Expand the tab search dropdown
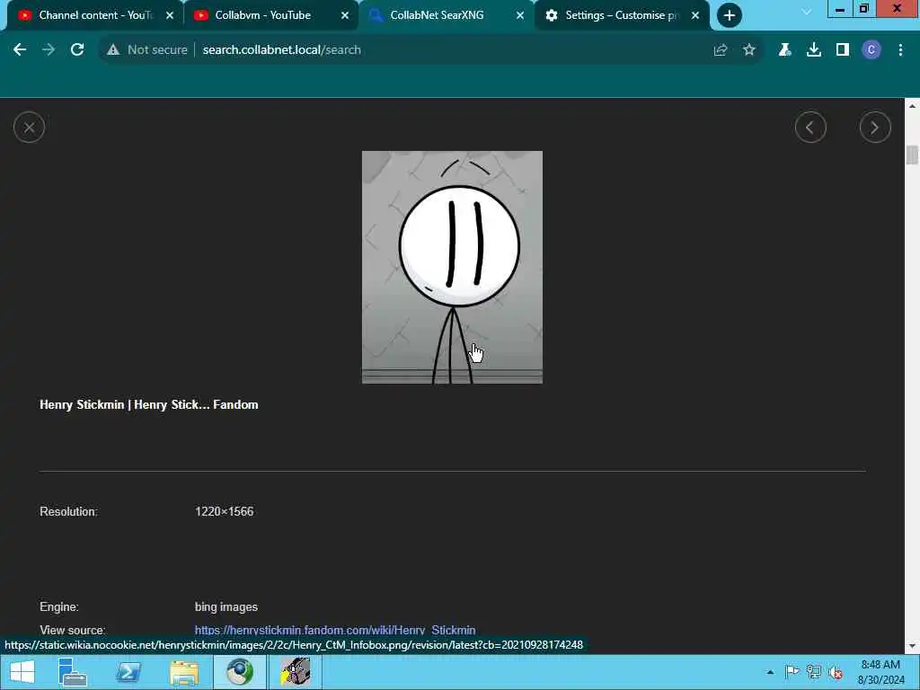Screen dimensions: 920x690 point(807,12)
